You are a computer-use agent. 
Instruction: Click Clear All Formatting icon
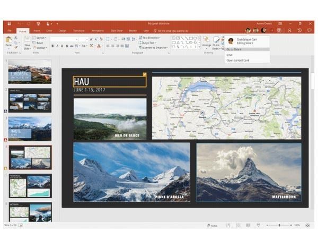(x=101, y=39)
